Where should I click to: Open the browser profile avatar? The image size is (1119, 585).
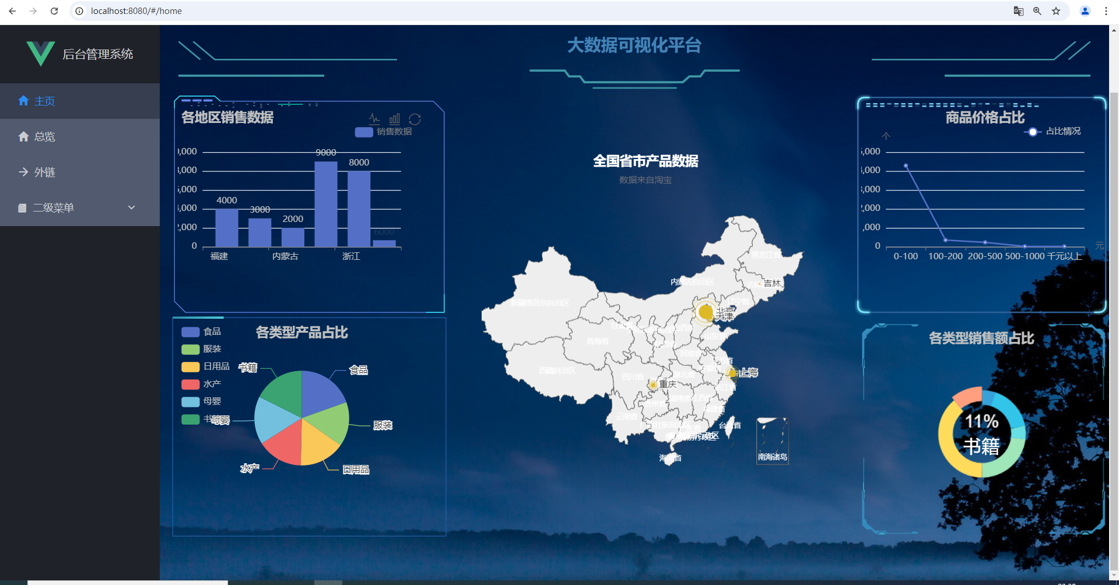[1085, 11]
